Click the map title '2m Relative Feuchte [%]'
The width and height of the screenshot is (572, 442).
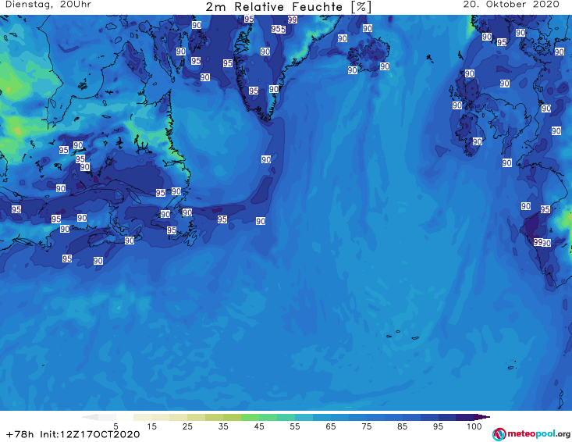click(x=288, y=7)
